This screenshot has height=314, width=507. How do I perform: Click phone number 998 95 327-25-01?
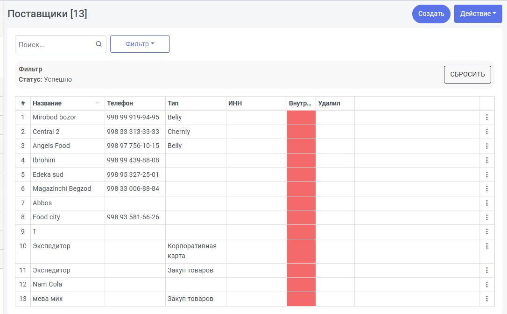pyautogui.click(x=133, y=175)
